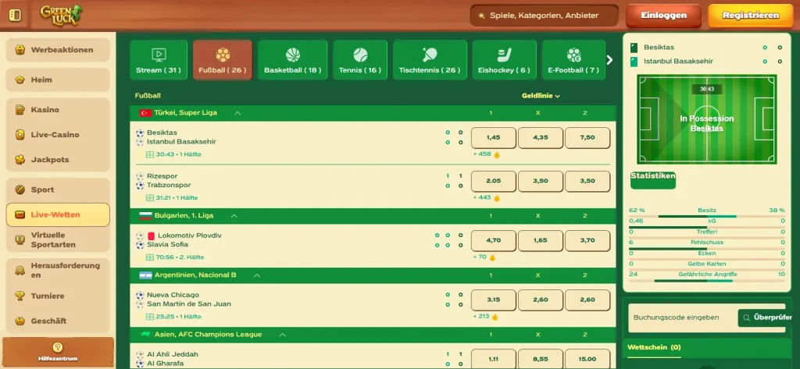The width and height of the screenshot is (800, 369).
Task: Click the search magnifier icon
Action: pos(481,16)
